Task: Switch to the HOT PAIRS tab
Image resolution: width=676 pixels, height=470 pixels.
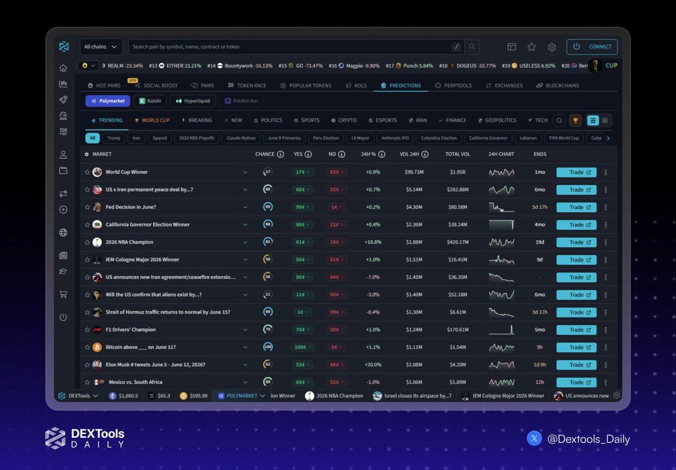Action: pos(104,86)
